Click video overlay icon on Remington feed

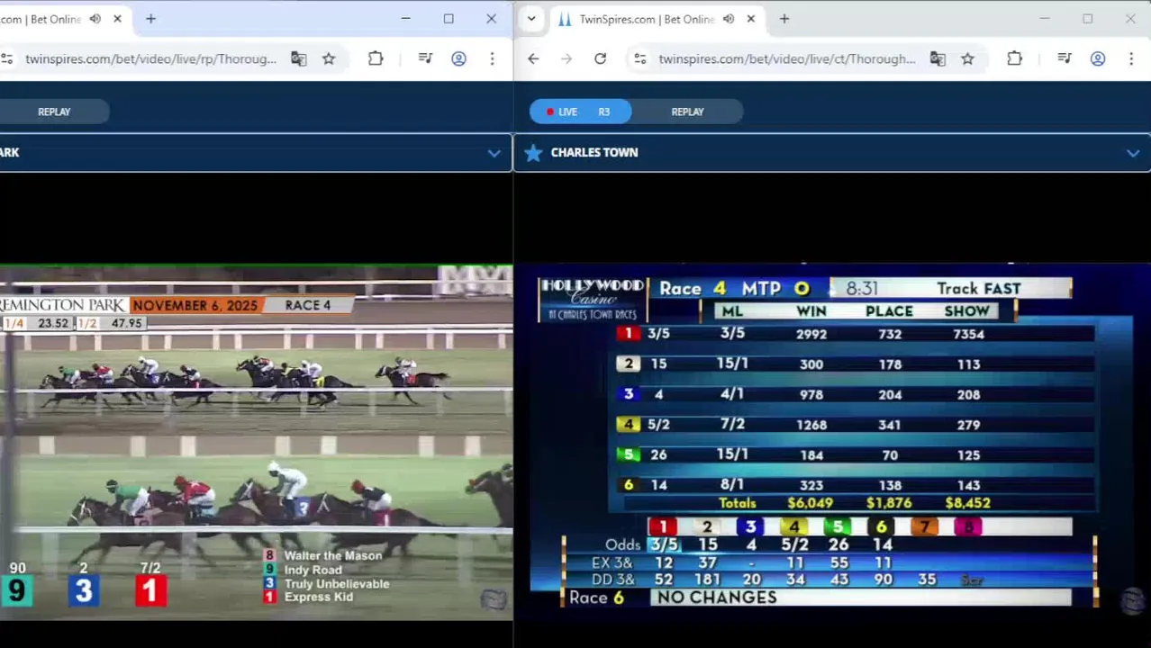click(x=493, y=600)
